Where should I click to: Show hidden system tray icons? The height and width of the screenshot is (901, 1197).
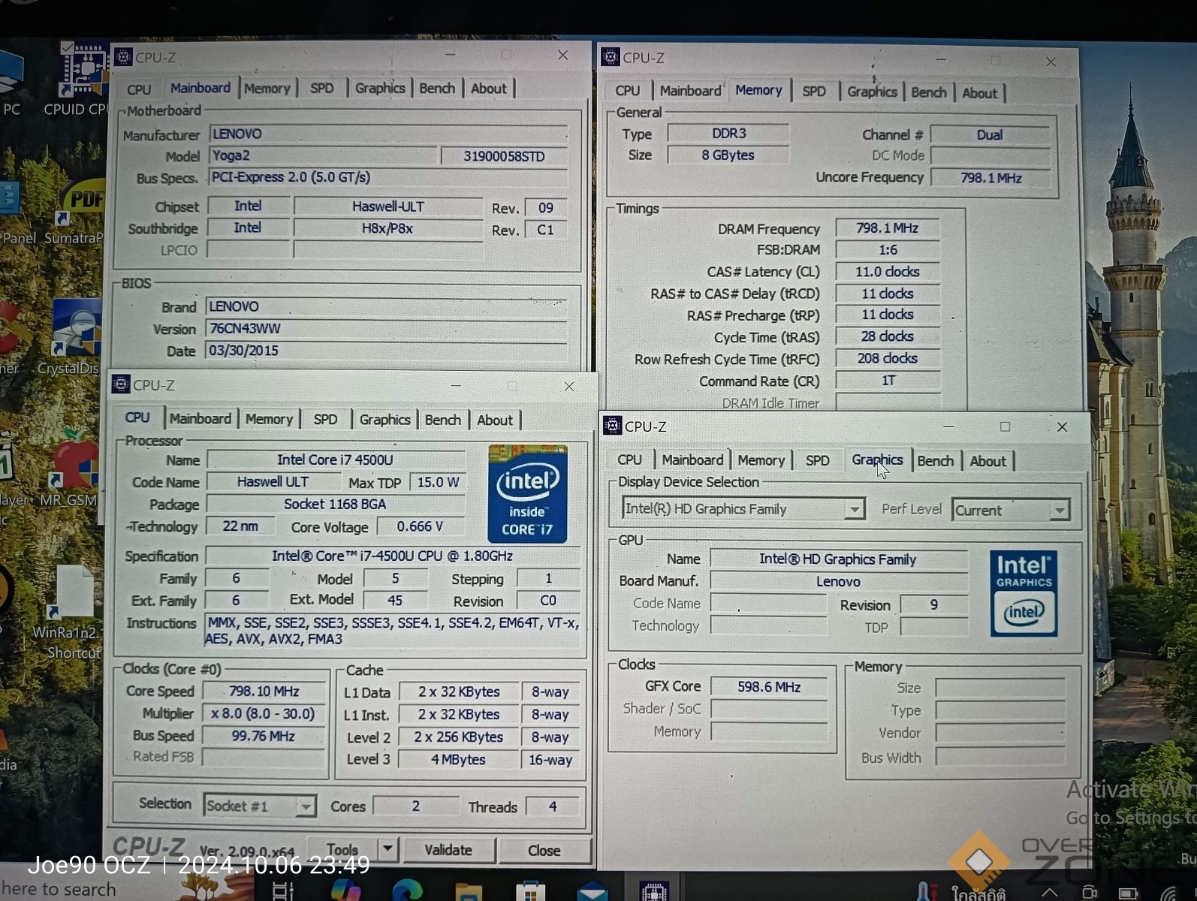point(1049,893)
